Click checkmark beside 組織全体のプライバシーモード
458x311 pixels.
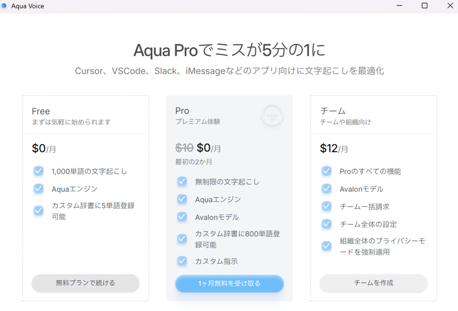coord(326,246)
